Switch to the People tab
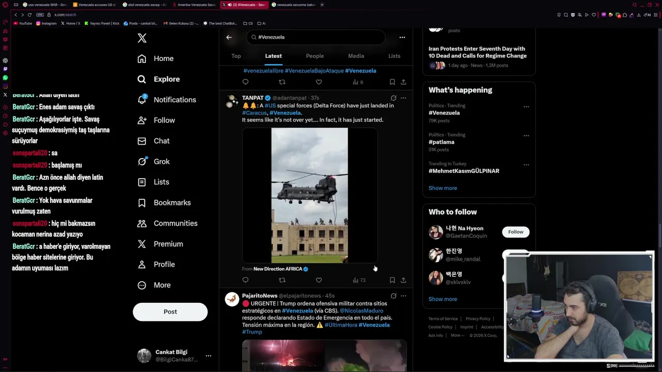The width and height of the screenshot is (662, 372). click(314, 56)
